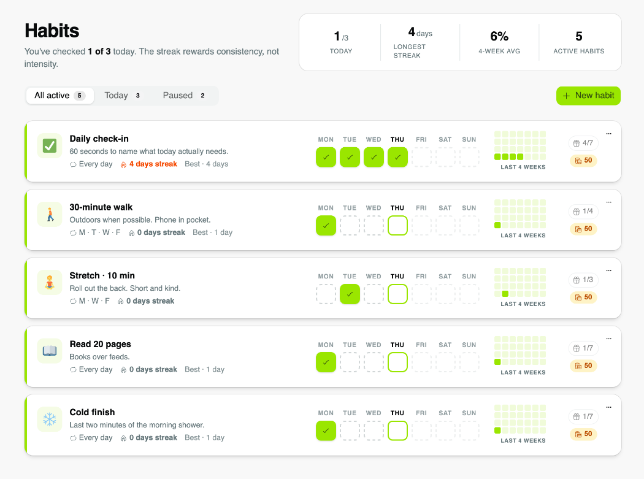The width and height of the screenshot is (644, 479).
Task: Click the Stretch last 4 weeks heatmap
Action: pyautogui.click(x=520, y=282)
